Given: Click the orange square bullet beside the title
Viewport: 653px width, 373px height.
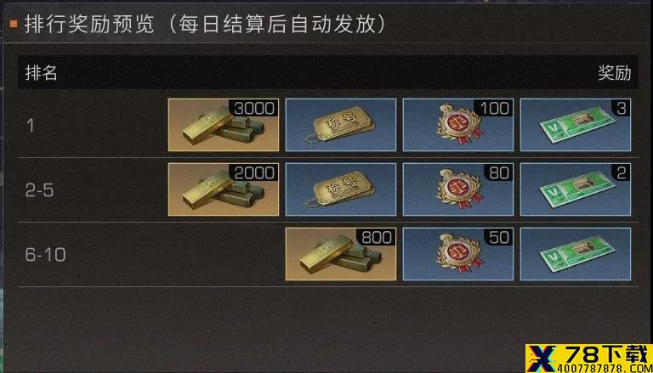Looking at the screenshot, I should (x=14, y=25).
